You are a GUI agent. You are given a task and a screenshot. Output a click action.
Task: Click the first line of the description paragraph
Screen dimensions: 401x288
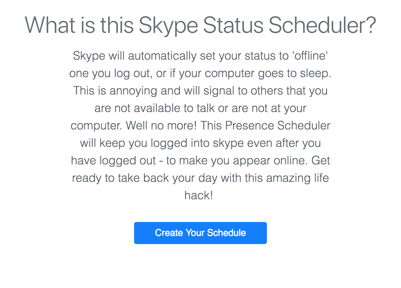[x=200, y=56]
